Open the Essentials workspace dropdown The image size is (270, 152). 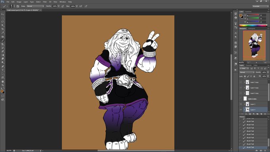tap(260, 6)
